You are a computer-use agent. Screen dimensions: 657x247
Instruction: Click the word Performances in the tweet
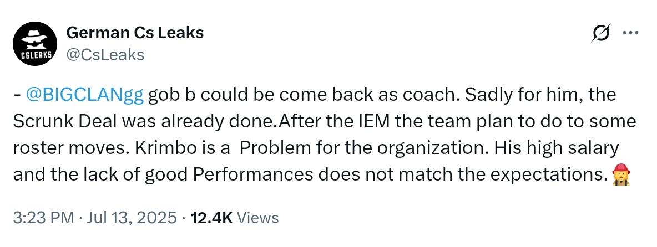(252, 174)
